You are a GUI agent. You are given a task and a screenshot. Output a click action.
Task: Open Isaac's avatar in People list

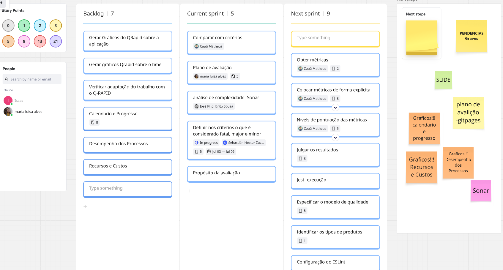point(8,101)
